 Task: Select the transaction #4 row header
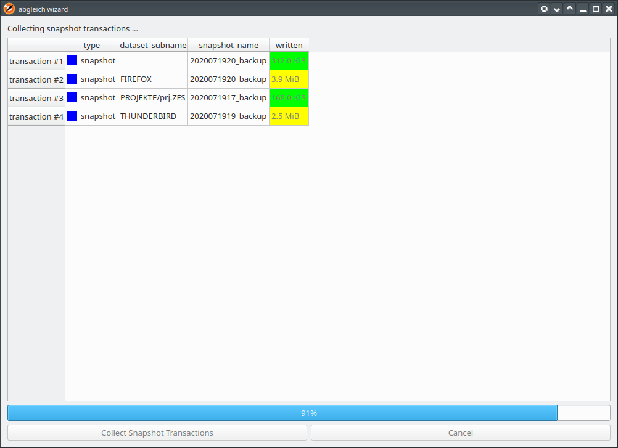point(36,116)
